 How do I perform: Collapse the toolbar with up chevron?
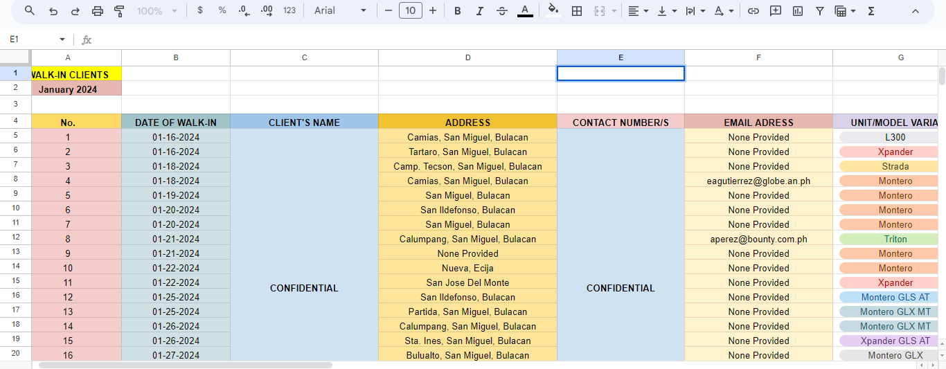916,11
